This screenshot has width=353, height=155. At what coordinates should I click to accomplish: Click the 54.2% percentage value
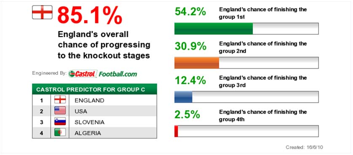190,11
